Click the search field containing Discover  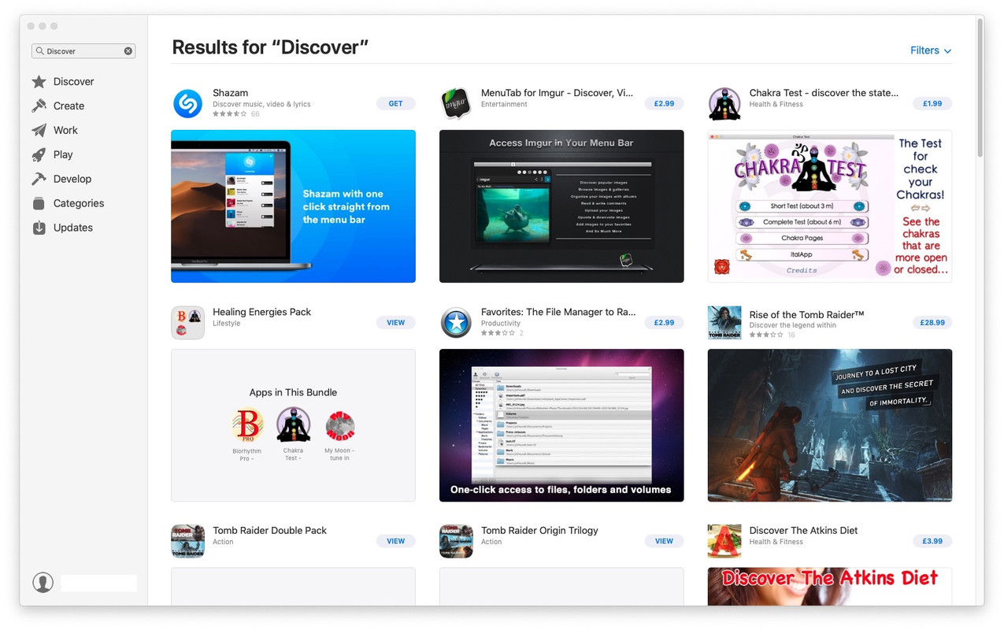coord(83,51)
